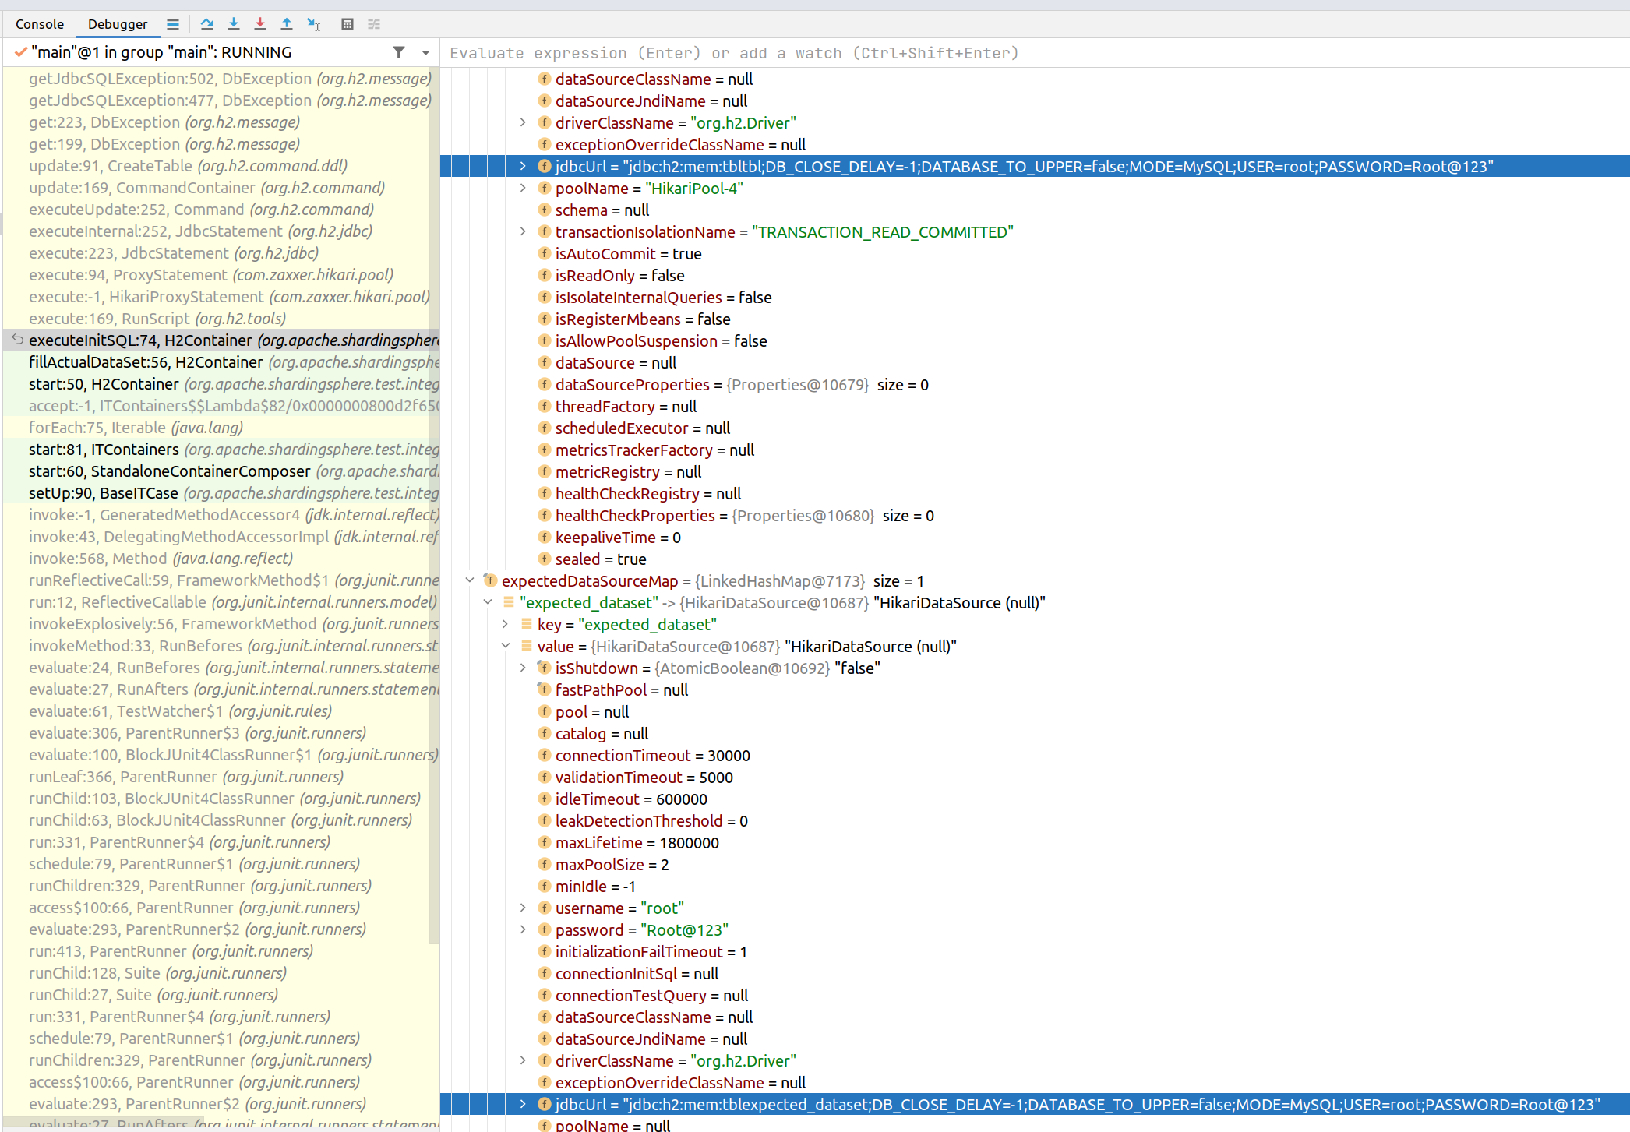Open Evaluate Expression via the calculator icon
Screen dimensions: 1630x1132
coord(348,24)
